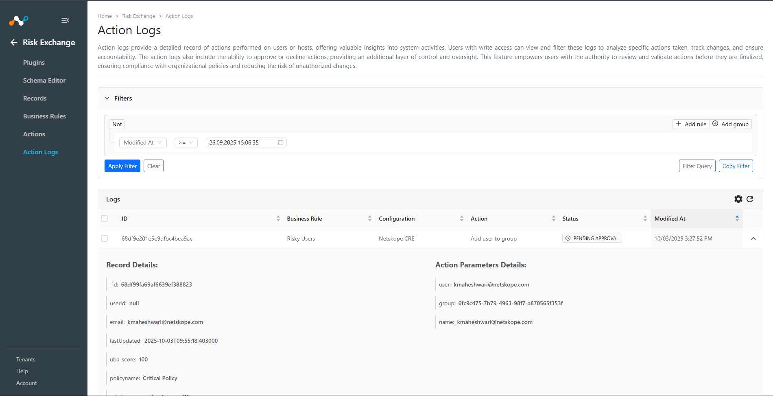Collapse the expanded log row details
The height and width of the screenshot is (396, 773).
pyautogui.click(x=753, y=238)
